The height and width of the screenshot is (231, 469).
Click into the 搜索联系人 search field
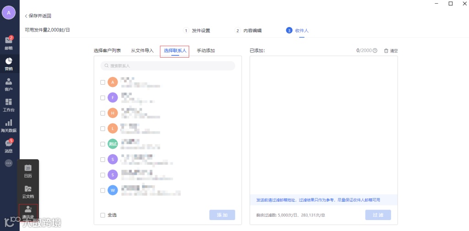(x=168, y=66)
